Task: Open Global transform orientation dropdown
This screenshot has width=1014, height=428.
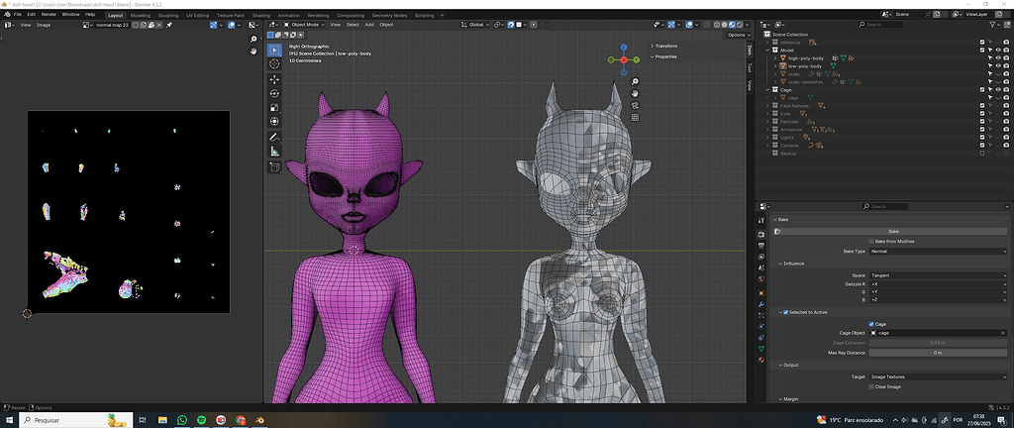Action: 475,25
